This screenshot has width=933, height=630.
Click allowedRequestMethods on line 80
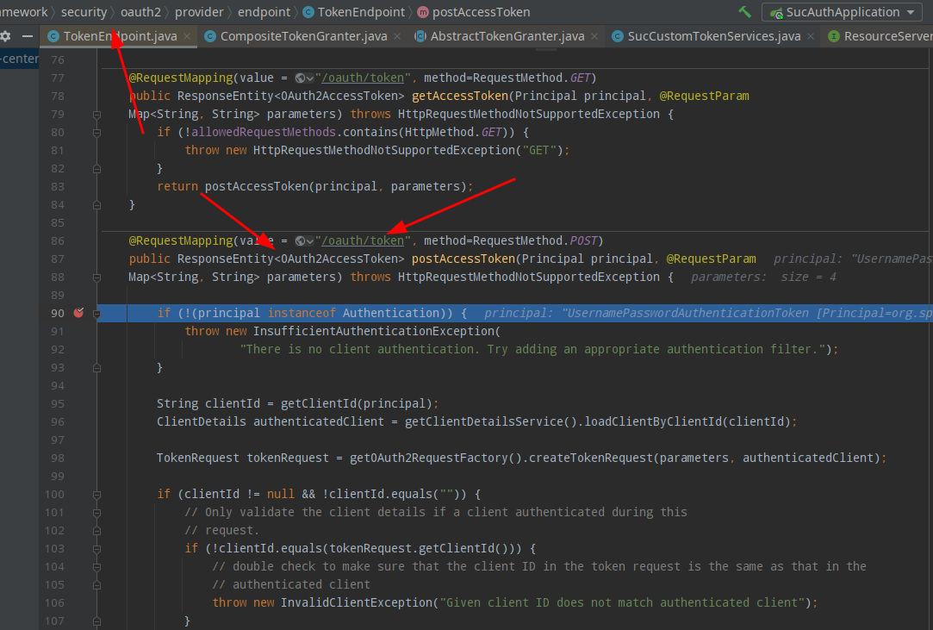point(264,132)
